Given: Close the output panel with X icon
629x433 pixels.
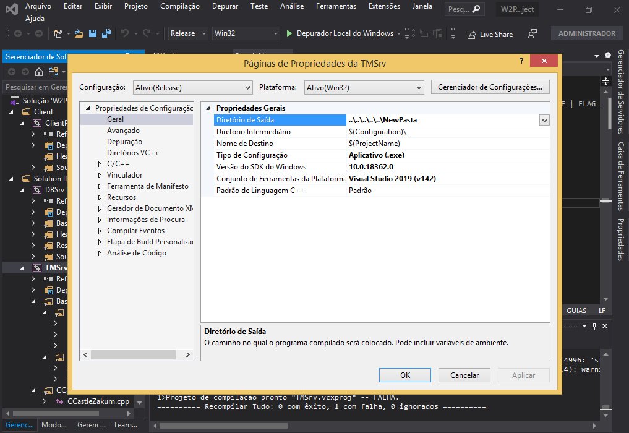Looking at the screenshot, I should pos(605,326).
